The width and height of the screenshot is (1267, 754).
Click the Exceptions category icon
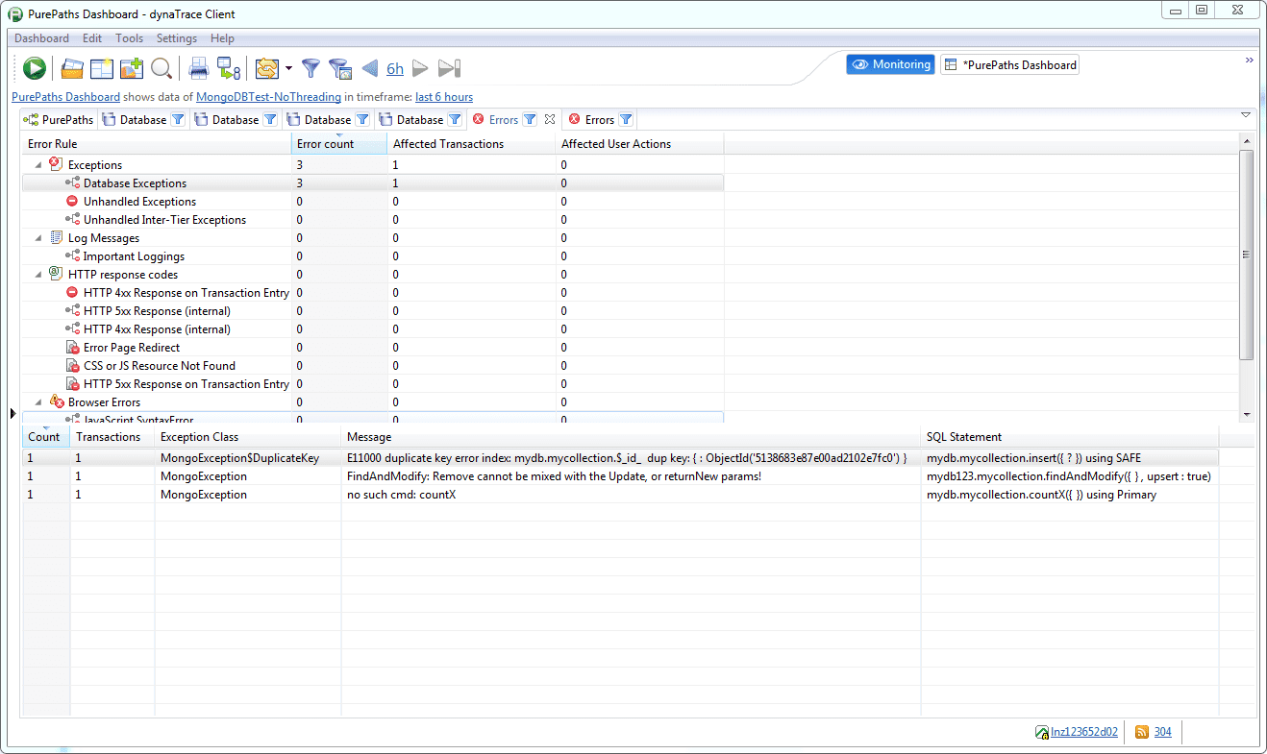click(x=56, y=164)
